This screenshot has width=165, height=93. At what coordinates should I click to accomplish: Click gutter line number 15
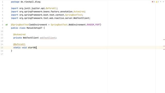(2, 48)
